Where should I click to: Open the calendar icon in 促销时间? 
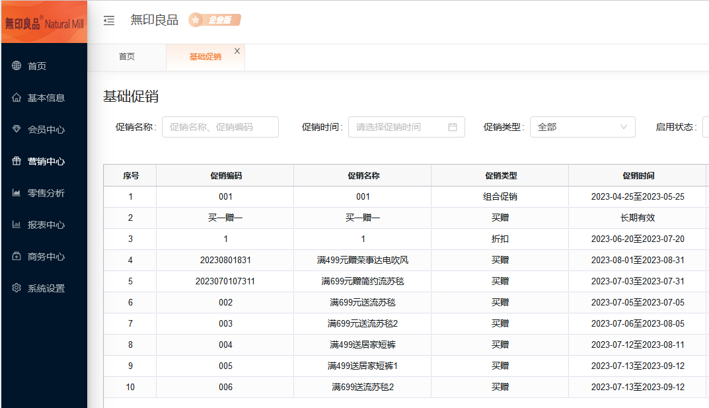[453, 127]
